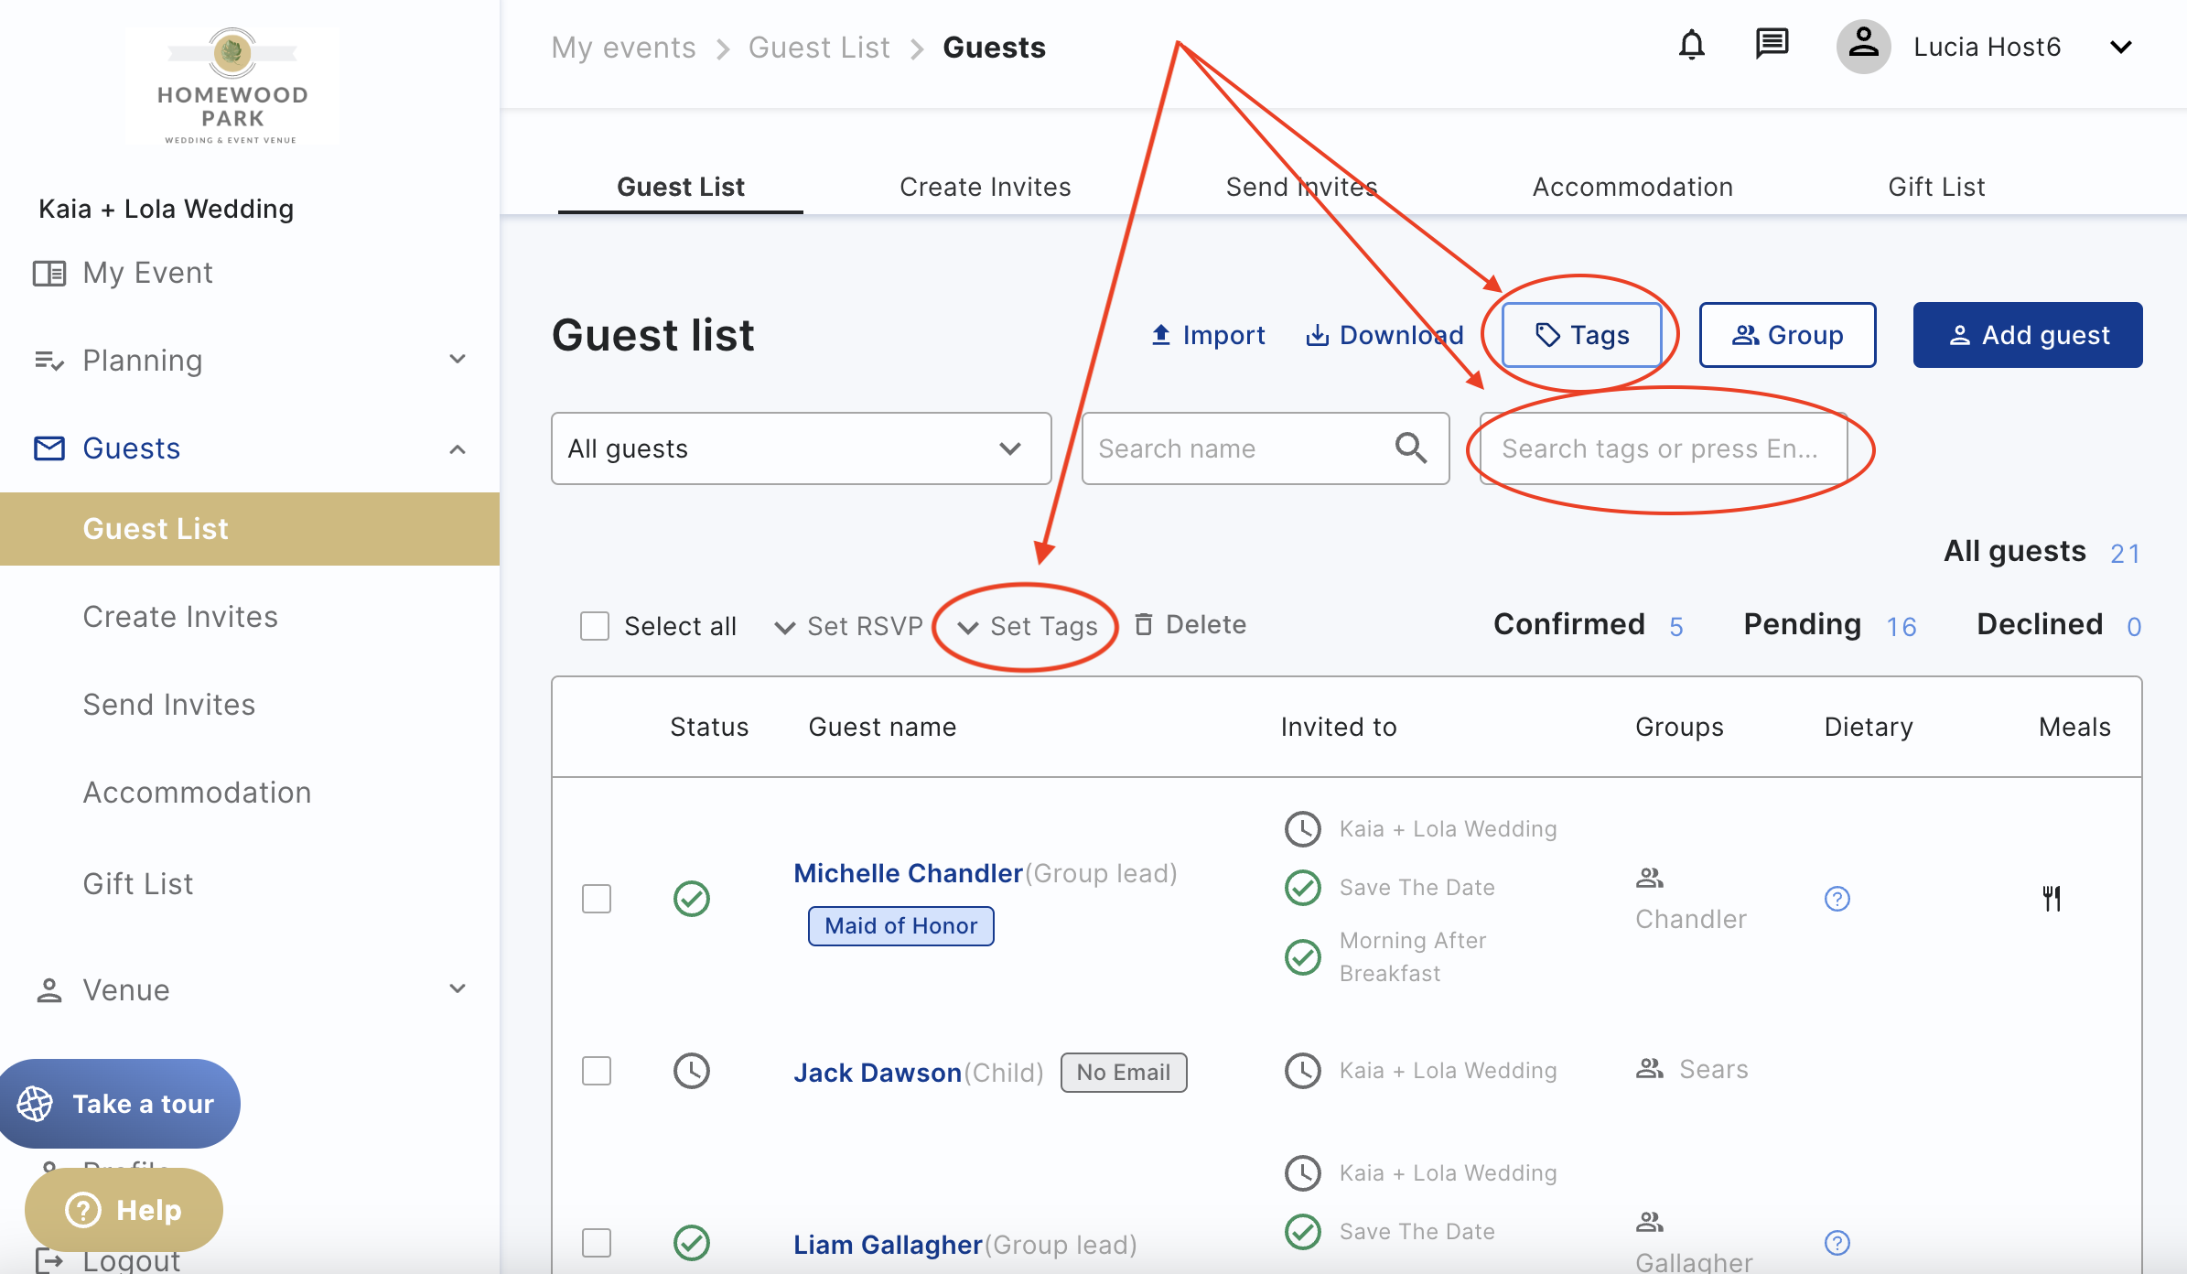Viewport: 2187px width, 1274px height.
Task: Click the Planning checklist icon
Action: pyautogui.click(x=49, y=361)
